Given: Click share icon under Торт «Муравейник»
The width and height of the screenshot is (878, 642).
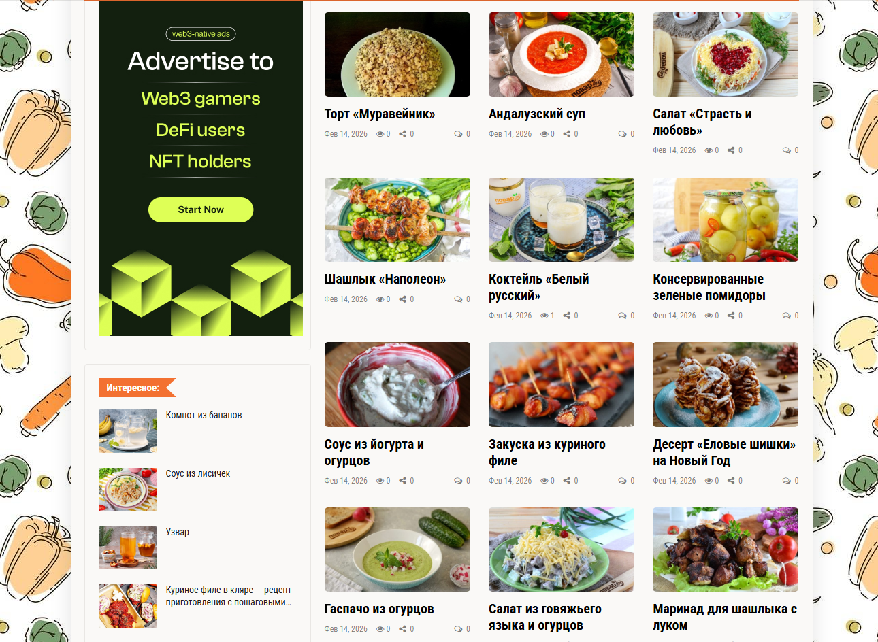Looking at the screenshot, I should point(403,134).
